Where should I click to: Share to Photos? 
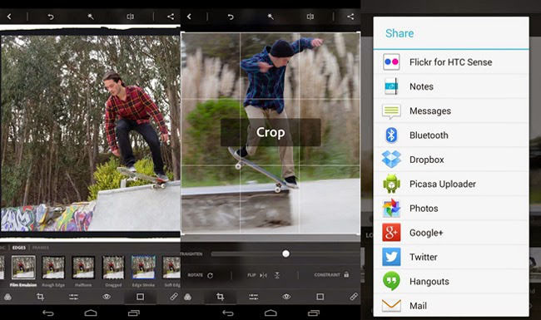(x=451, y=209)
